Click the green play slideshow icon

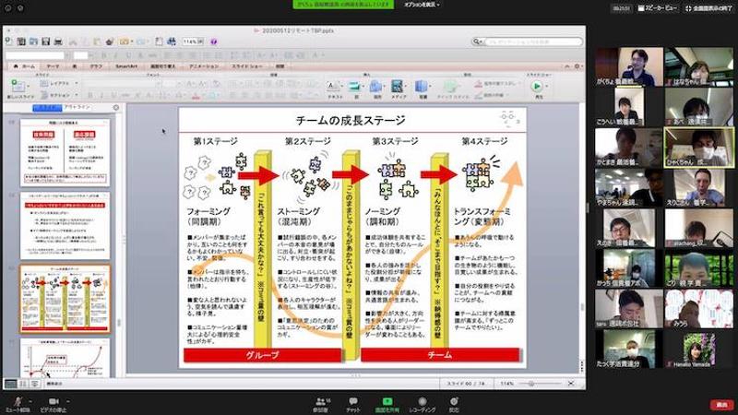[536, 86]
